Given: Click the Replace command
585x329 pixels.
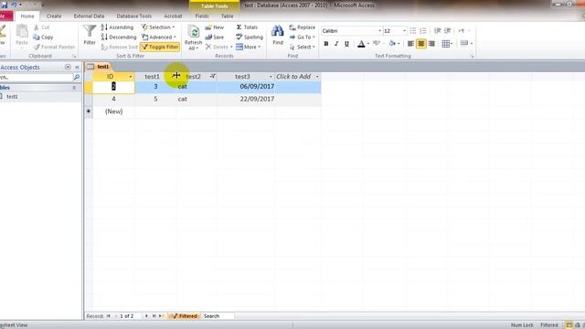Looking at the screenshot, I should click(x=303, y=27).
